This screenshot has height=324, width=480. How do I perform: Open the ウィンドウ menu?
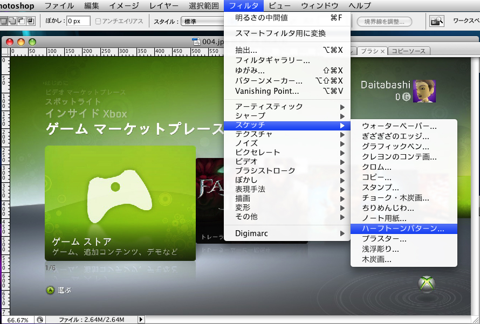coord(320,5)
